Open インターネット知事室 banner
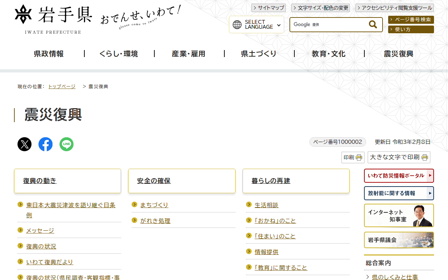Viewport: 448px width, 280px height. pos(399,216)
